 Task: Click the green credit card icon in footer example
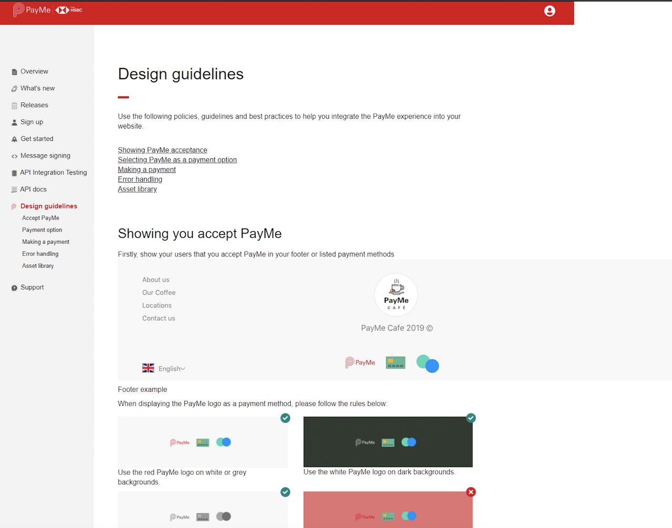click(x=395, y=363)
